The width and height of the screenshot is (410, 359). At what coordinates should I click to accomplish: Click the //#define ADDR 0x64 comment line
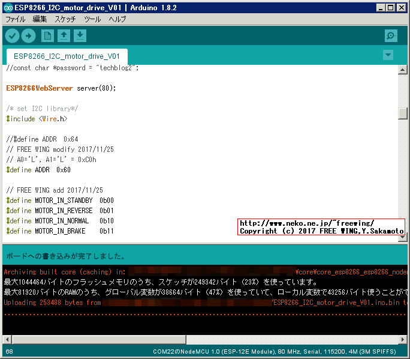tap(42, 139)
